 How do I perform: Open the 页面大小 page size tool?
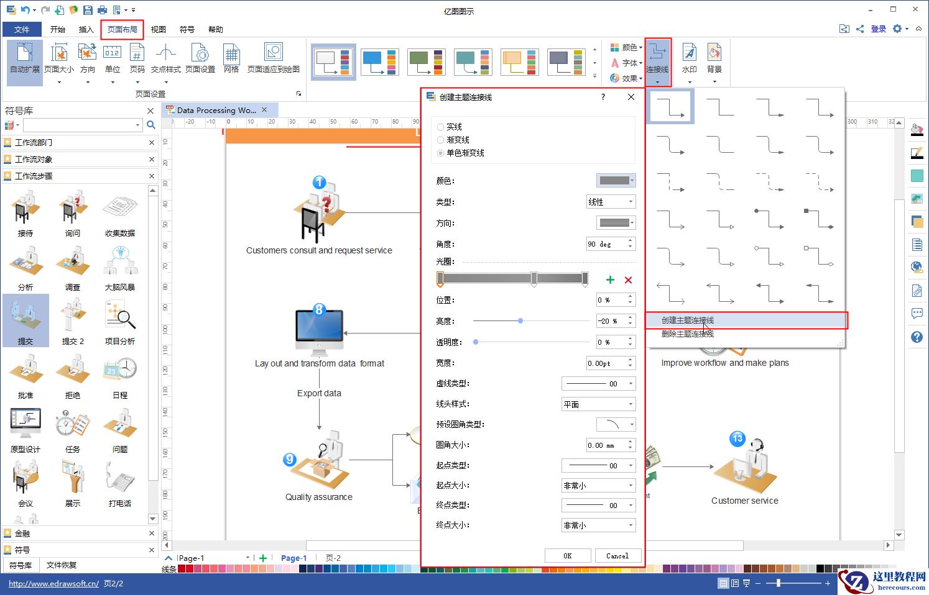pos(59,63)
